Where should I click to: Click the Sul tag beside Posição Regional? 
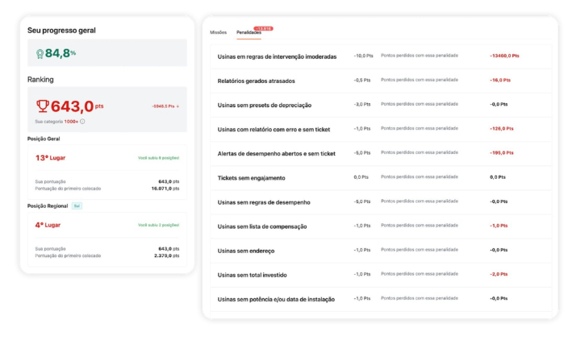click(77, 206)
